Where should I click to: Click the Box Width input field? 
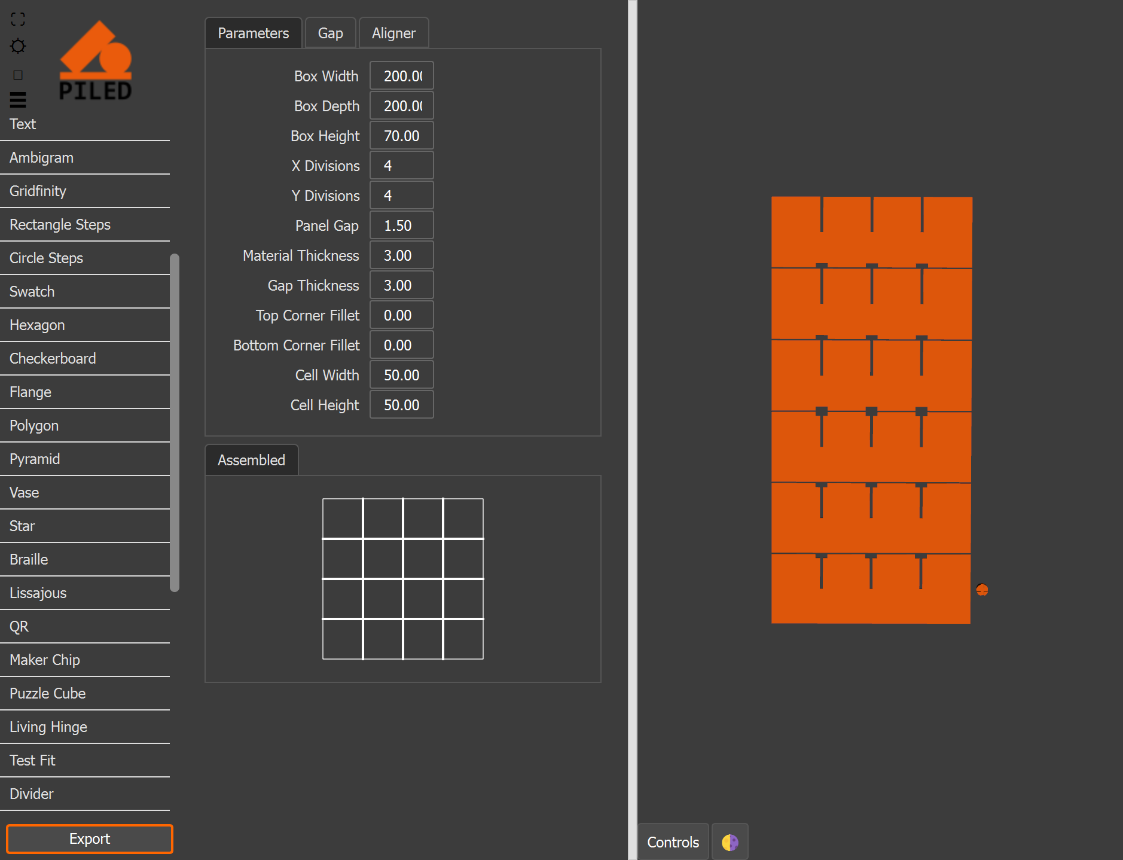(402, 76)
